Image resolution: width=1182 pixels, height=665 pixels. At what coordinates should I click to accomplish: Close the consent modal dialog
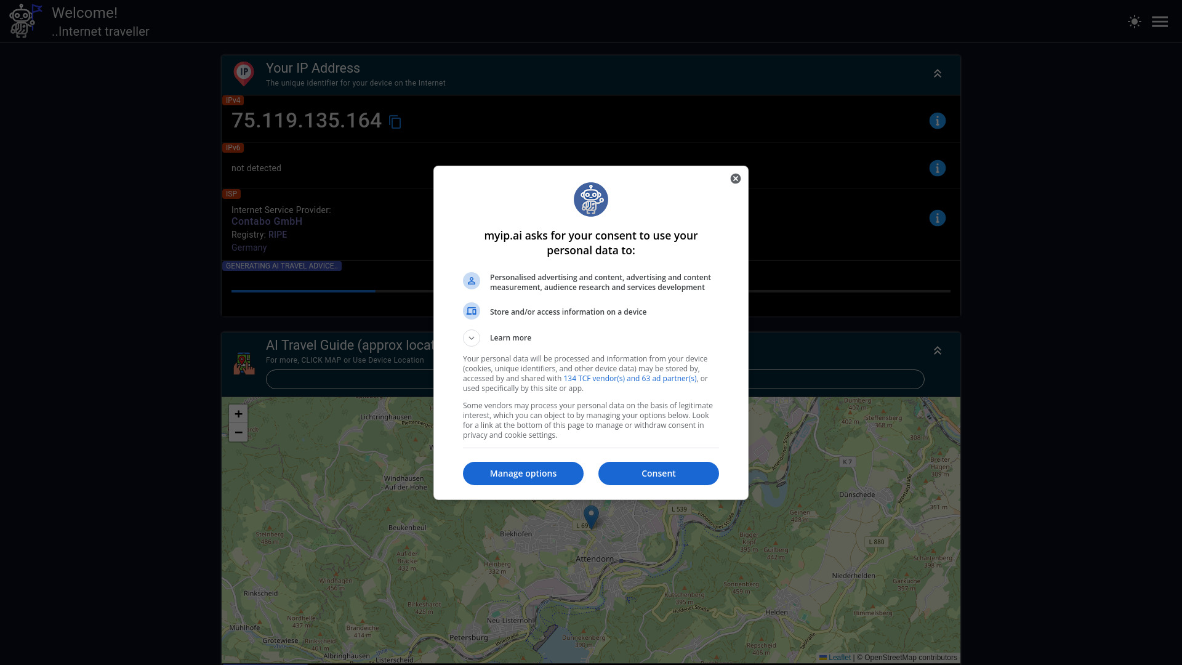tap(736, 179)
